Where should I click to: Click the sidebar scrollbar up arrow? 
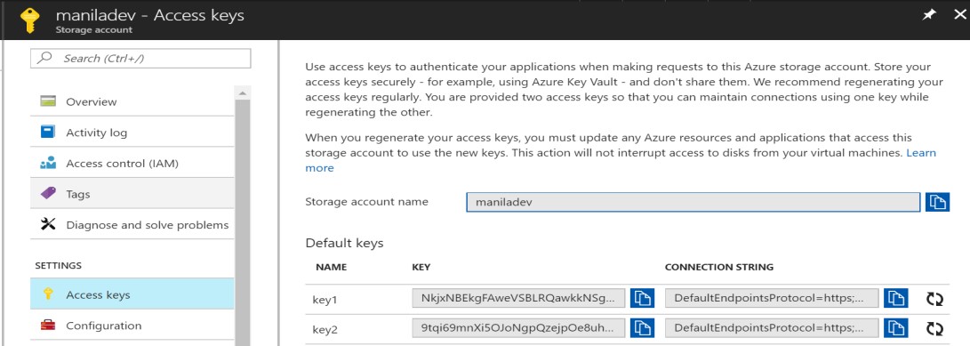[x=243, y=93]
